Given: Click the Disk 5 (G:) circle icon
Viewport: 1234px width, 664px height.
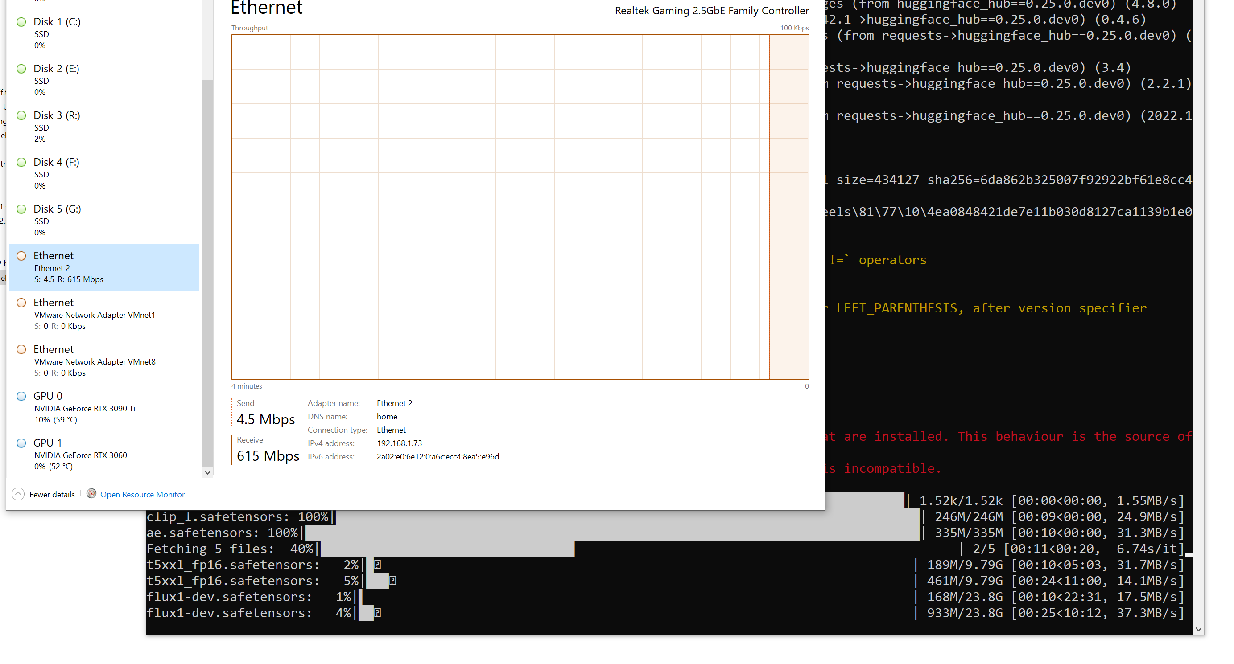Looking at the screenshot, I should tap(21, 209).
